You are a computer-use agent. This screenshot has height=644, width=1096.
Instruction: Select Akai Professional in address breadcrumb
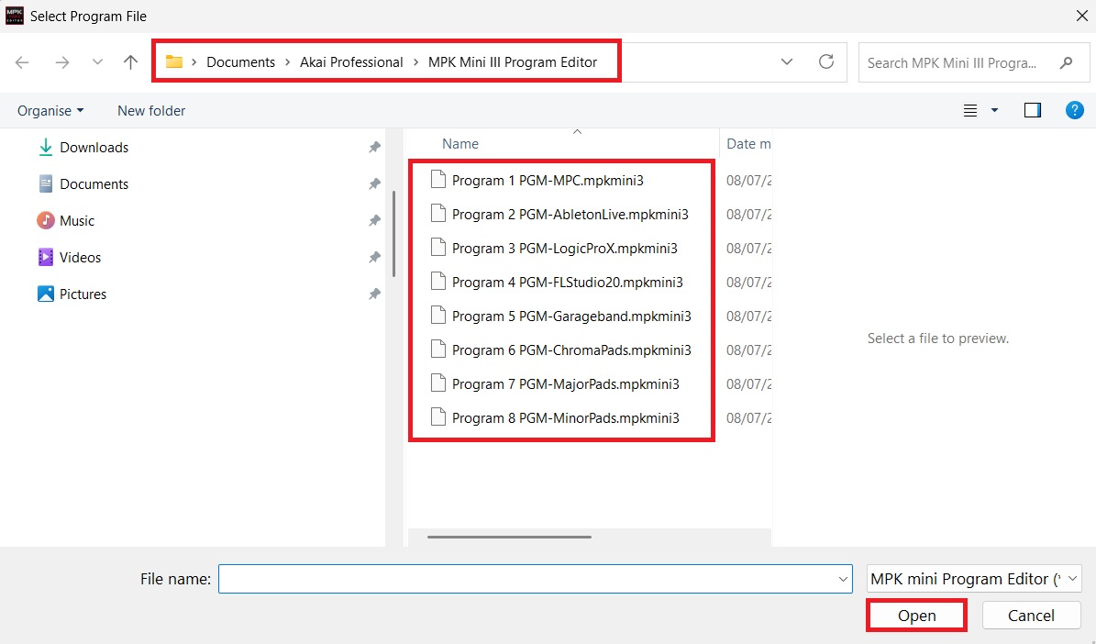(351, 62)
